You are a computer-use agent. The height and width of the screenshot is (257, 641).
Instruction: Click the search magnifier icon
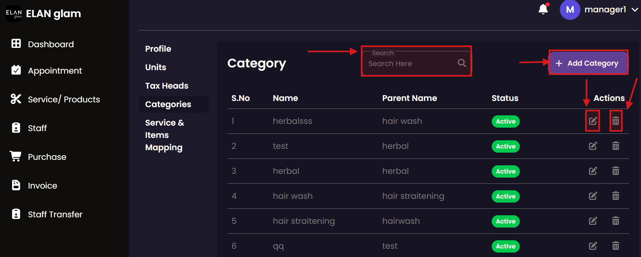click(x=462, y=63)
